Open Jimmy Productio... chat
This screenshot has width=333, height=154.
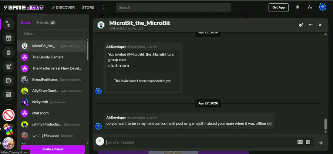(x=52, y=124)
